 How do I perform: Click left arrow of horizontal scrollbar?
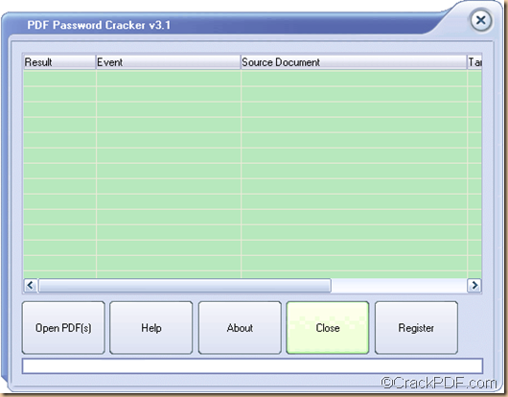tap(31, 286)
